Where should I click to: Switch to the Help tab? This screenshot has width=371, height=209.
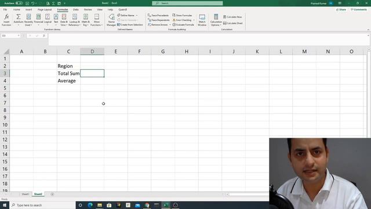pyautogui.click(x=110, y=9)
